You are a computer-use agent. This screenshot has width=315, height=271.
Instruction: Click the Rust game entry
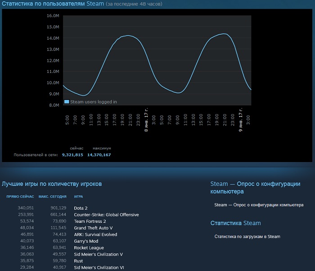tap(79, 261)
